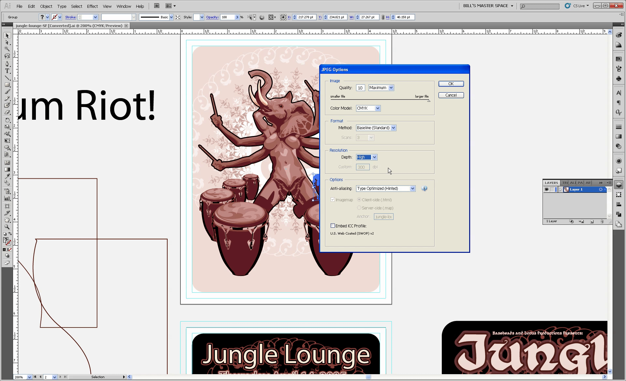Click the quality slider handle
The image size is (626, 381).
(x=429, y=101)
